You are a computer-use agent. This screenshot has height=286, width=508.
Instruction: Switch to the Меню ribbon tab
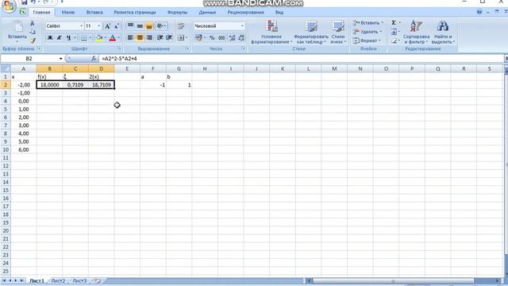(x=68, y=13)
